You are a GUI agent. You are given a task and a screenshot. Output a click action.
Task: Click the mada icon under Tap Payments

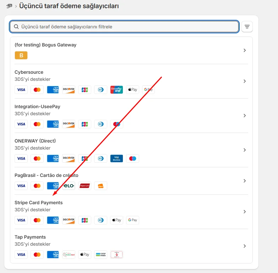click(100, 255)
